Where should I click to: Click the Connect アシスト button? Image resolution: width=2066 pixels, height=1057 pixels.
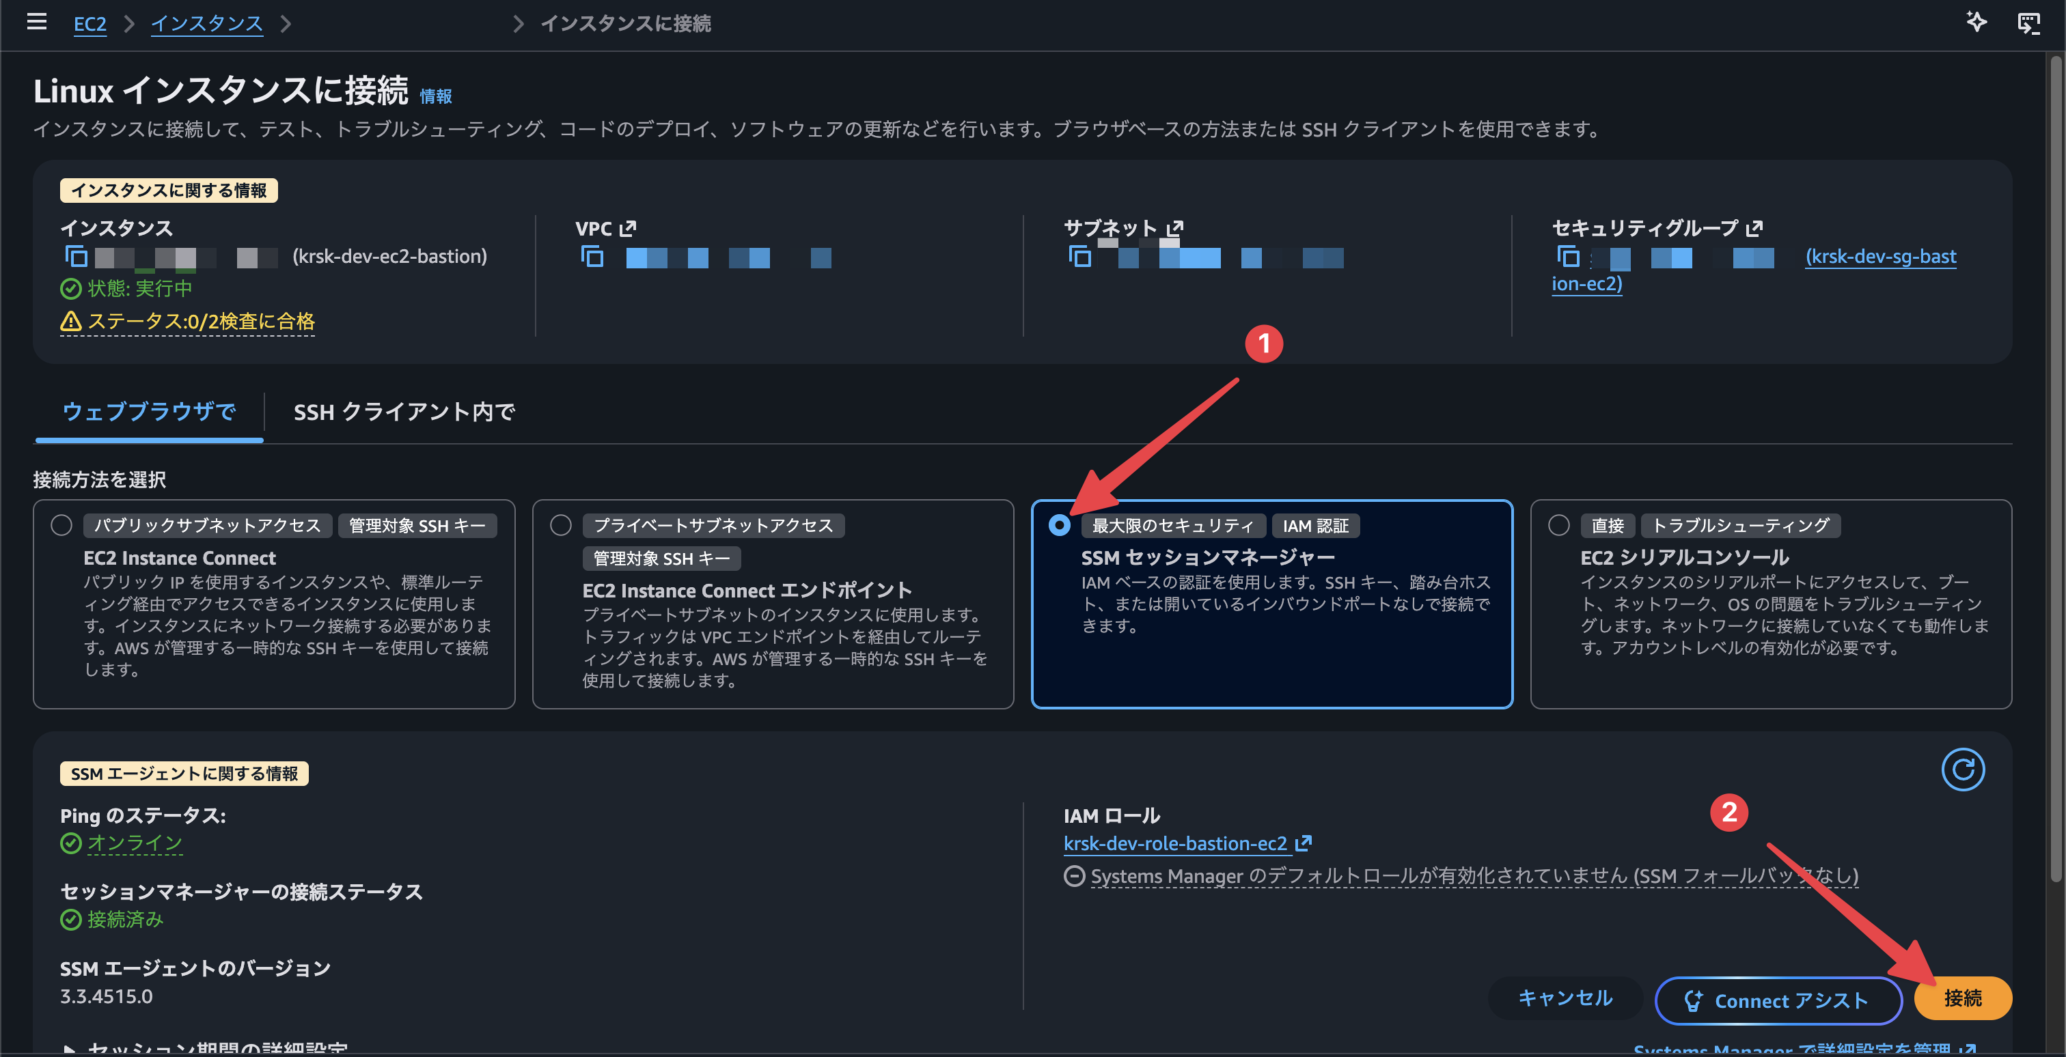[x=1778, y=1000]
